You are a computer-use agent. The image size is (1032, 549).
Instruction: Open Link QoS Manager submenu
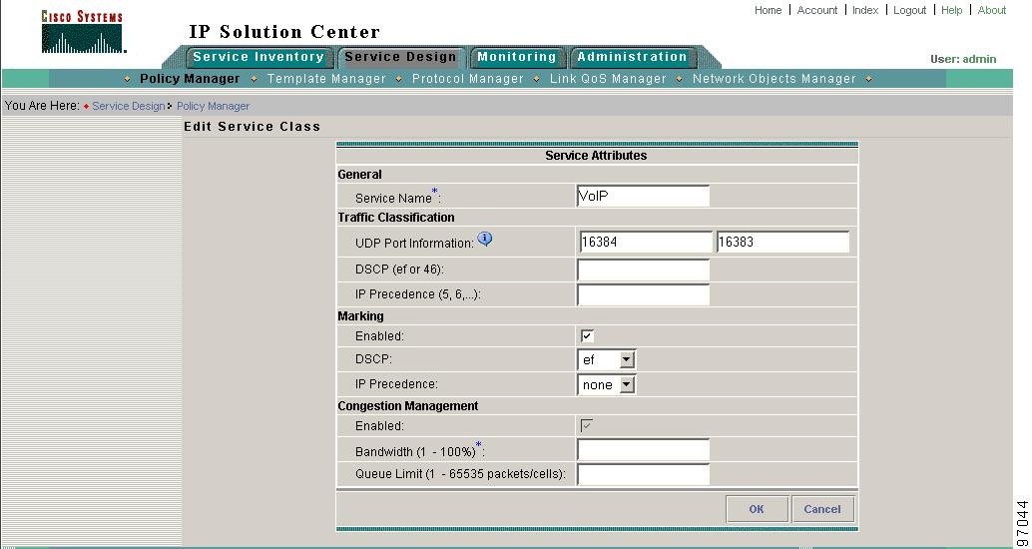(608, 79)
